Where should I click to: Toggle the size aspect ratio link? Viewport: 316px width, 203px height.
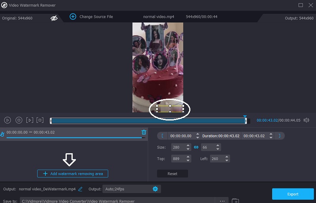pos(196,147)
